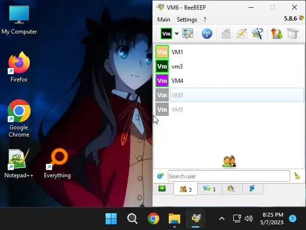Clear search with the broom icon

coord(297,176)
